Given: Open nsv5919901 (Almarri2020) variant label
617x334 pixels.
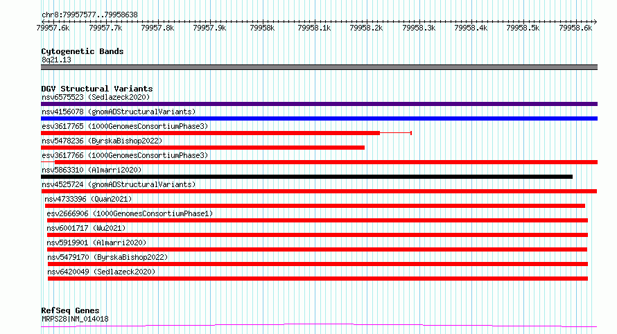Looking at the screenshot, I should coord(96,243).
